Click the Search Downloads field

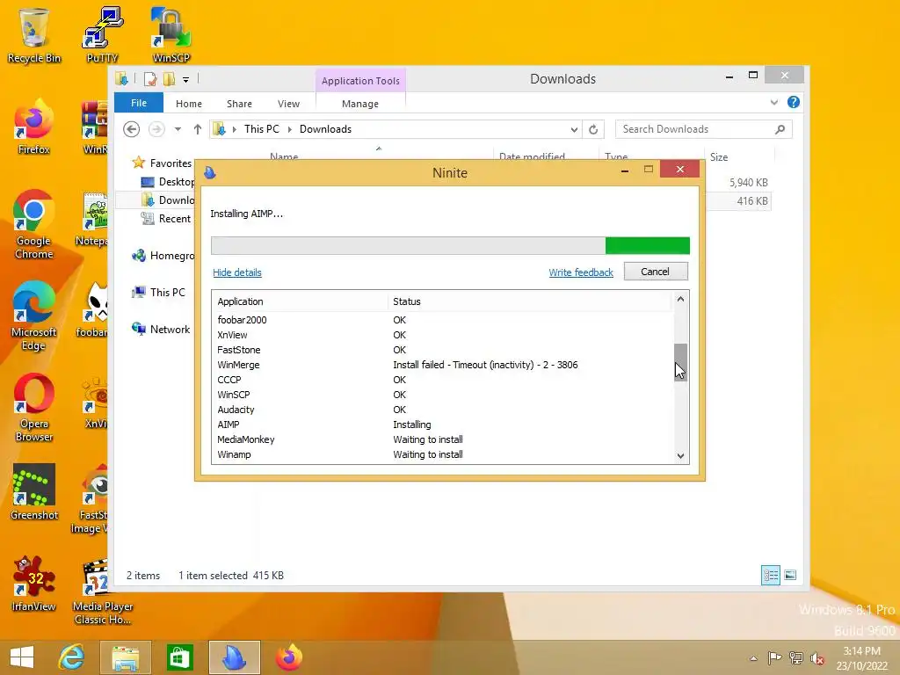(x=704, y=129)
